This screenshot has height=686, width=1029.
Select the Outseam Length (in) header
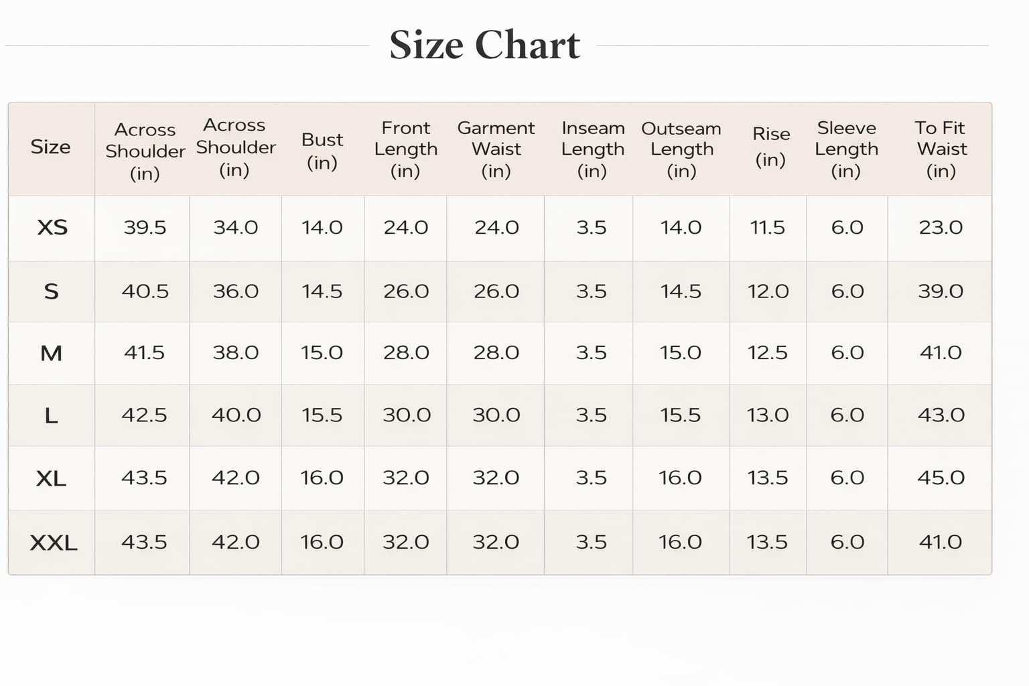pos(681,149)
